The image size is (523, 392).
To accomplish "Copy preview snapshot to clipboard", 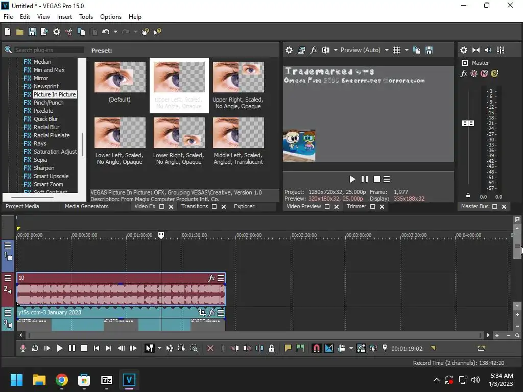I will pyautogui.click(x=417, y=50).
